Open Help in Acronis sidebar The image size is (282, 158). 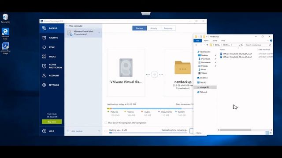click(52, 131)
